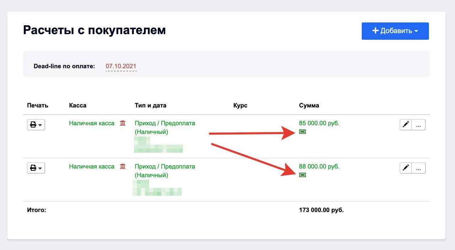The height and width of the screenshot is (250, 455).
Task: Open the print dropdown for 85 000 payment
Action: [36, 125]
